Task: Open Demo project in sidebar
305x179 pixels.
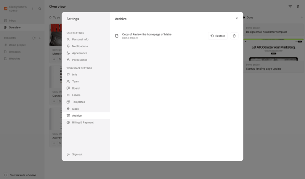Action: [x=22, y=45]
